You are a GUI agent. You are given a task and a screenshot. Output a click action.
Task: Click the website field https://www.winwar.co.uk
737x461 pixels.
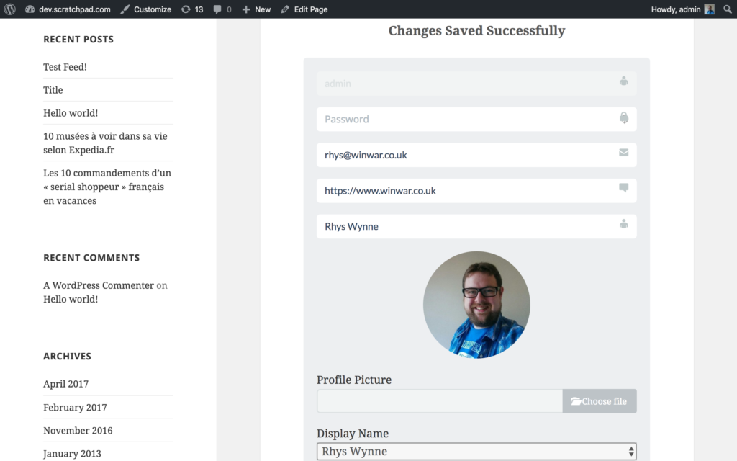coord(476,190)
